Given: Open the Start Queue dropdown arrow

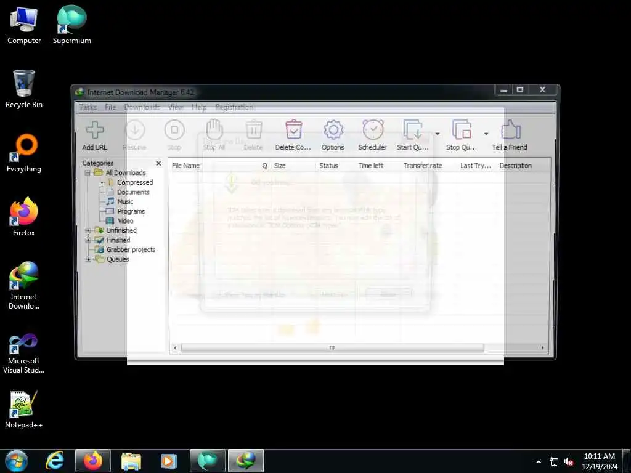Looking at the screenshot, I should (438, 134).
